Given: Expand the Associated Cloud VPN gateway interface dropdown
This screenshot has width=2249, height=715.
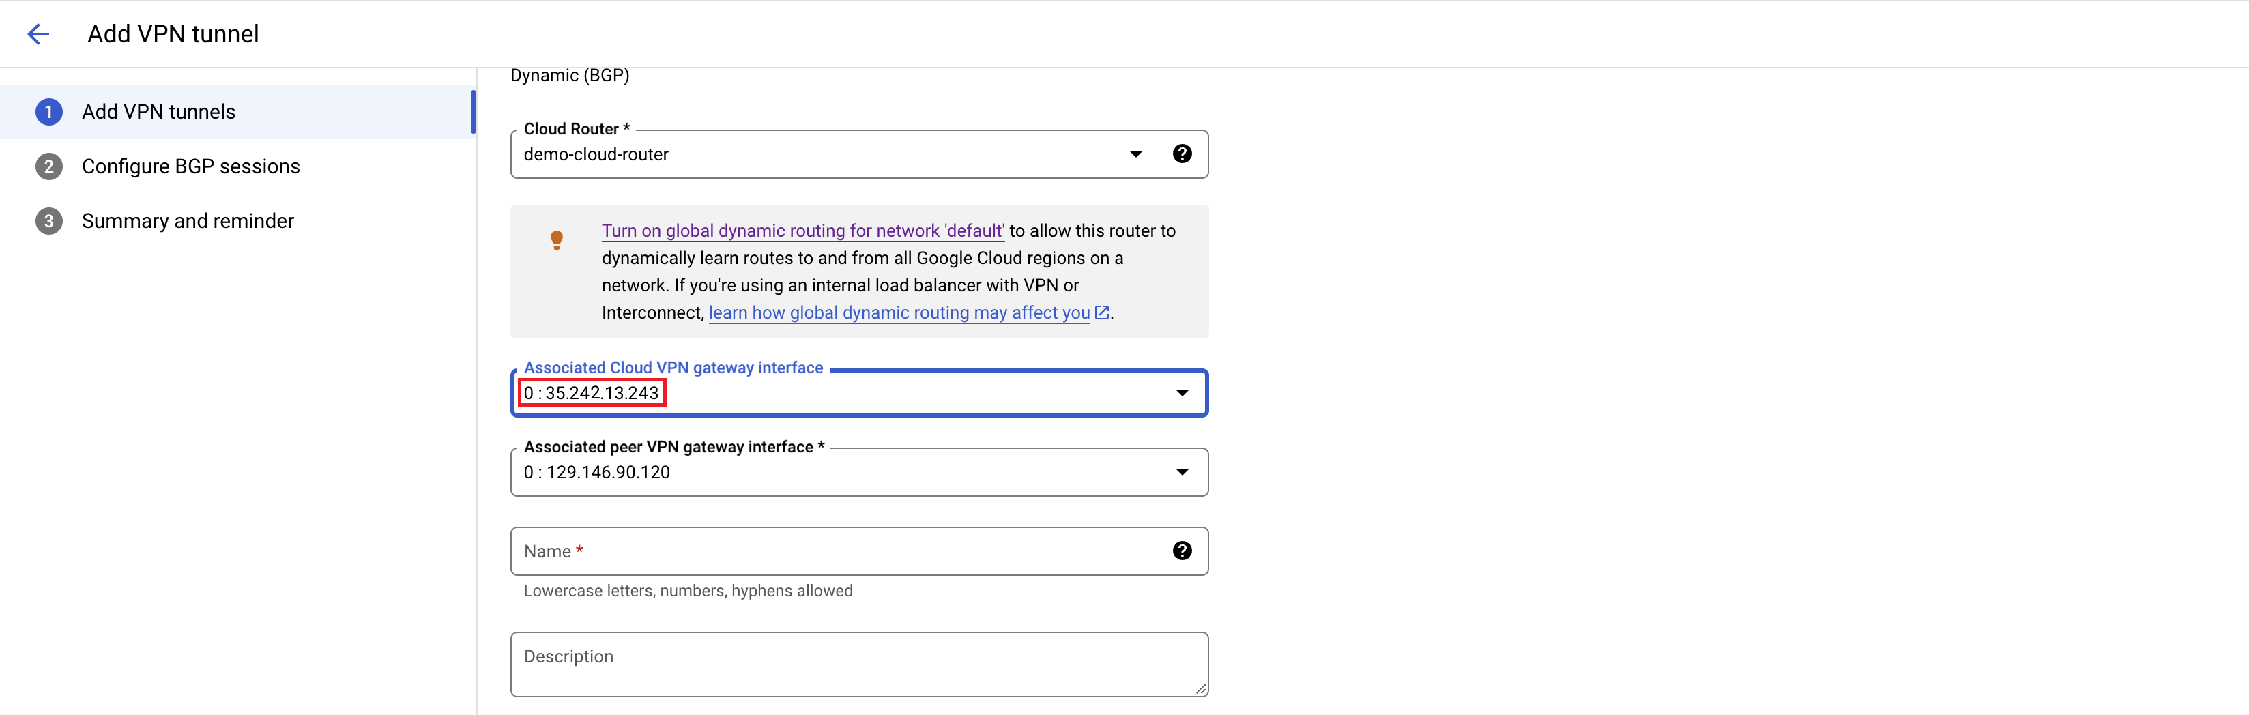Looking at the screenshot, I should (1182, 393).
